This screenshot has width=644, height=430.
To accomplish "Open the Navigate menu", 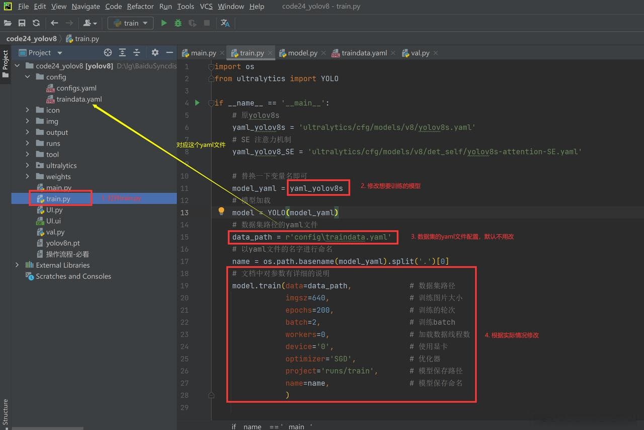I will (x=86, y=7).
